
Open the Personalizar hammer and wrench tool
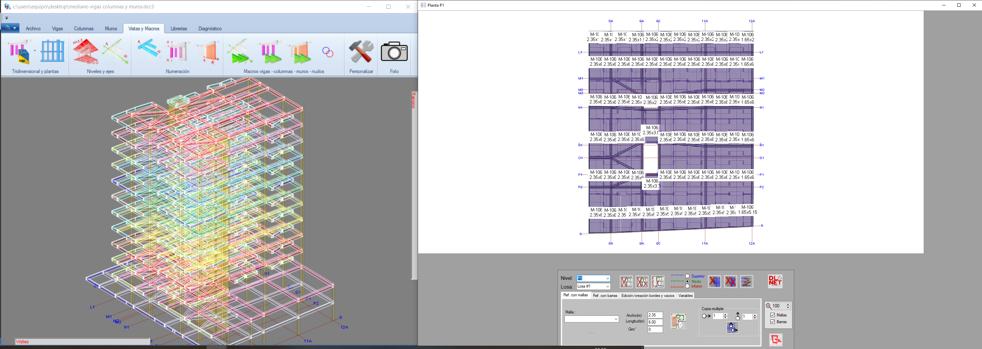point(361,52)
